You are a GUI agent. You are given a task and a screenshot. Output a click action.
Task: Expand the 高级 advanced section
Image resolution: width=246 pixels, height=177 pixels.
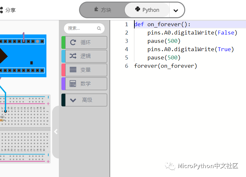(84, 100)
